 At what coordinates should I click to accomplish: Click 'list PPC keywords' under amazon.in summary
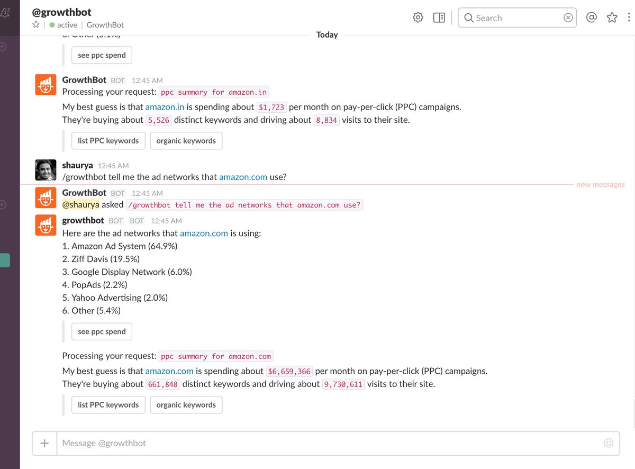108,141
